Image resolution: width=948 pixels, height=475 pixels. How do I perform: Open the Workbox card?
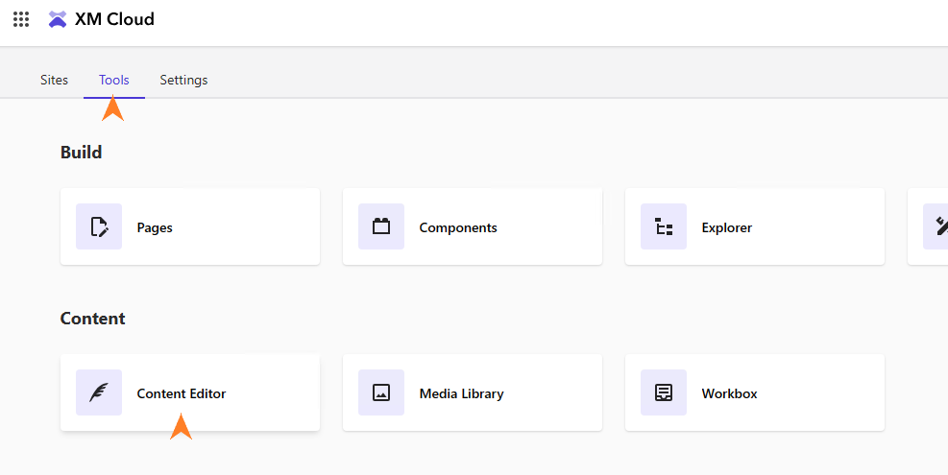755,392
